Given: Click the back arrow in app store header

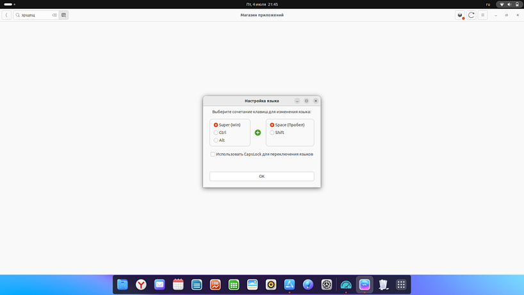Looking at the screenshot, I should point(6,15).
